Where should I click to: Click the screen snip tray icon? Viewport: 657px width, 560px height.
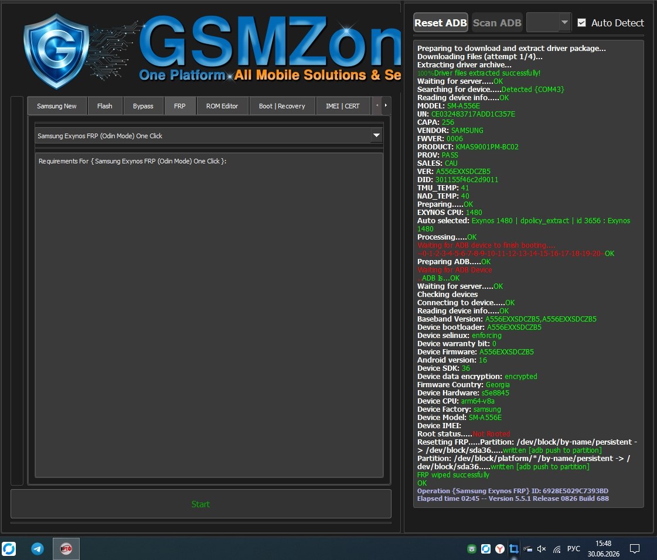pos(513,549)
